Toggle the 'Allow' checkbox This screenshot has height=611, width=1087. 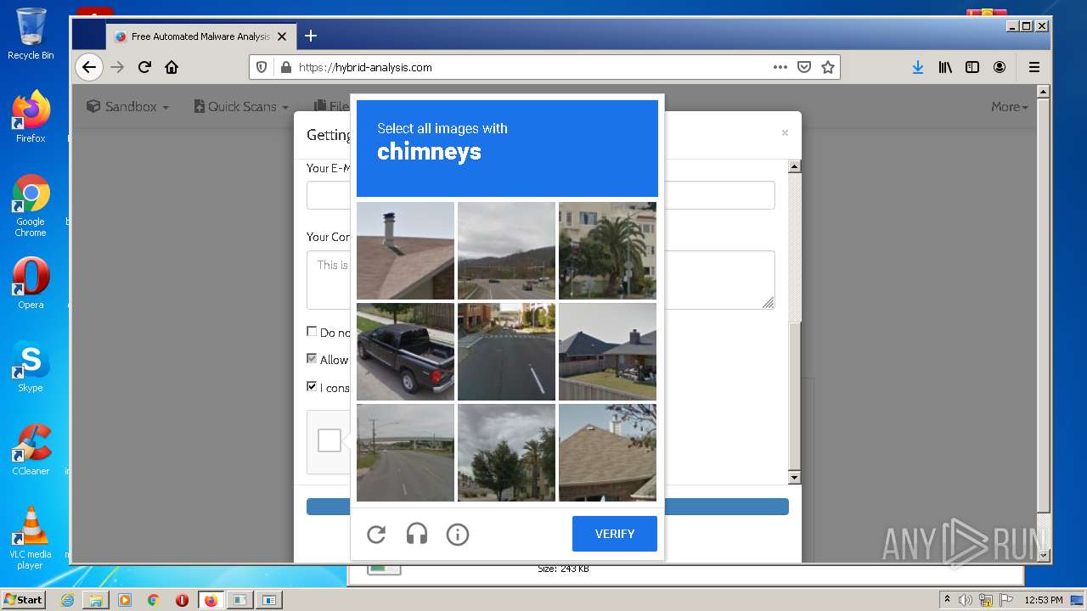pos(312,359)
